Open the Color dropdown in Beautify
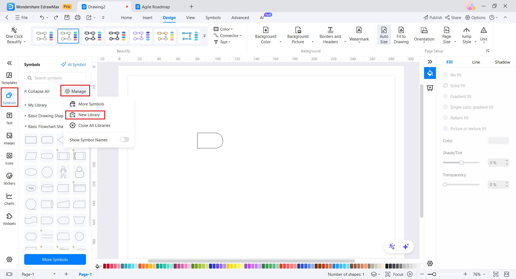516x279 pixels. click(x=224, y=29)
